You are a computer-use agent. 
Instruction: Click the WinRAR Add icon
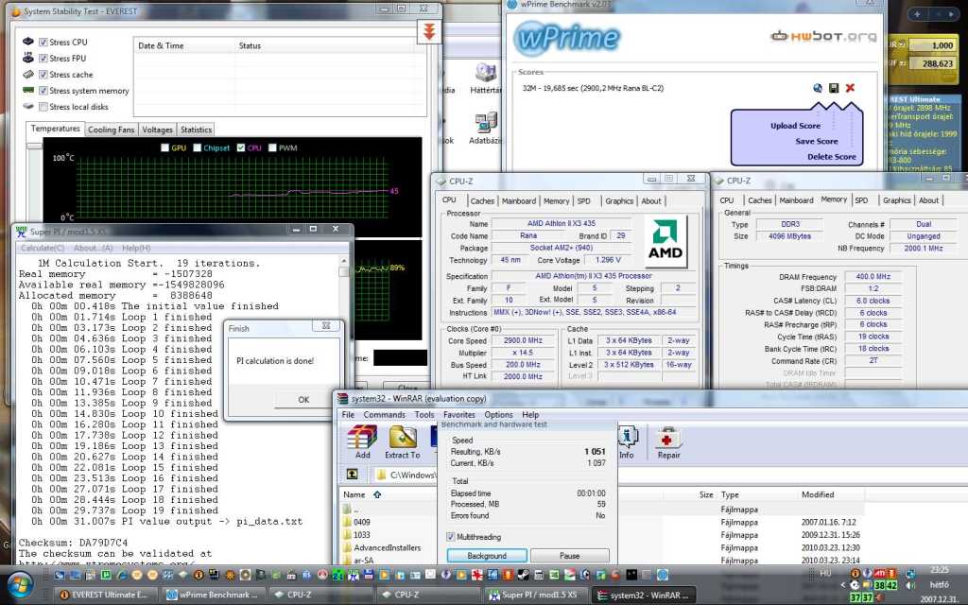[x=362, y=442]
